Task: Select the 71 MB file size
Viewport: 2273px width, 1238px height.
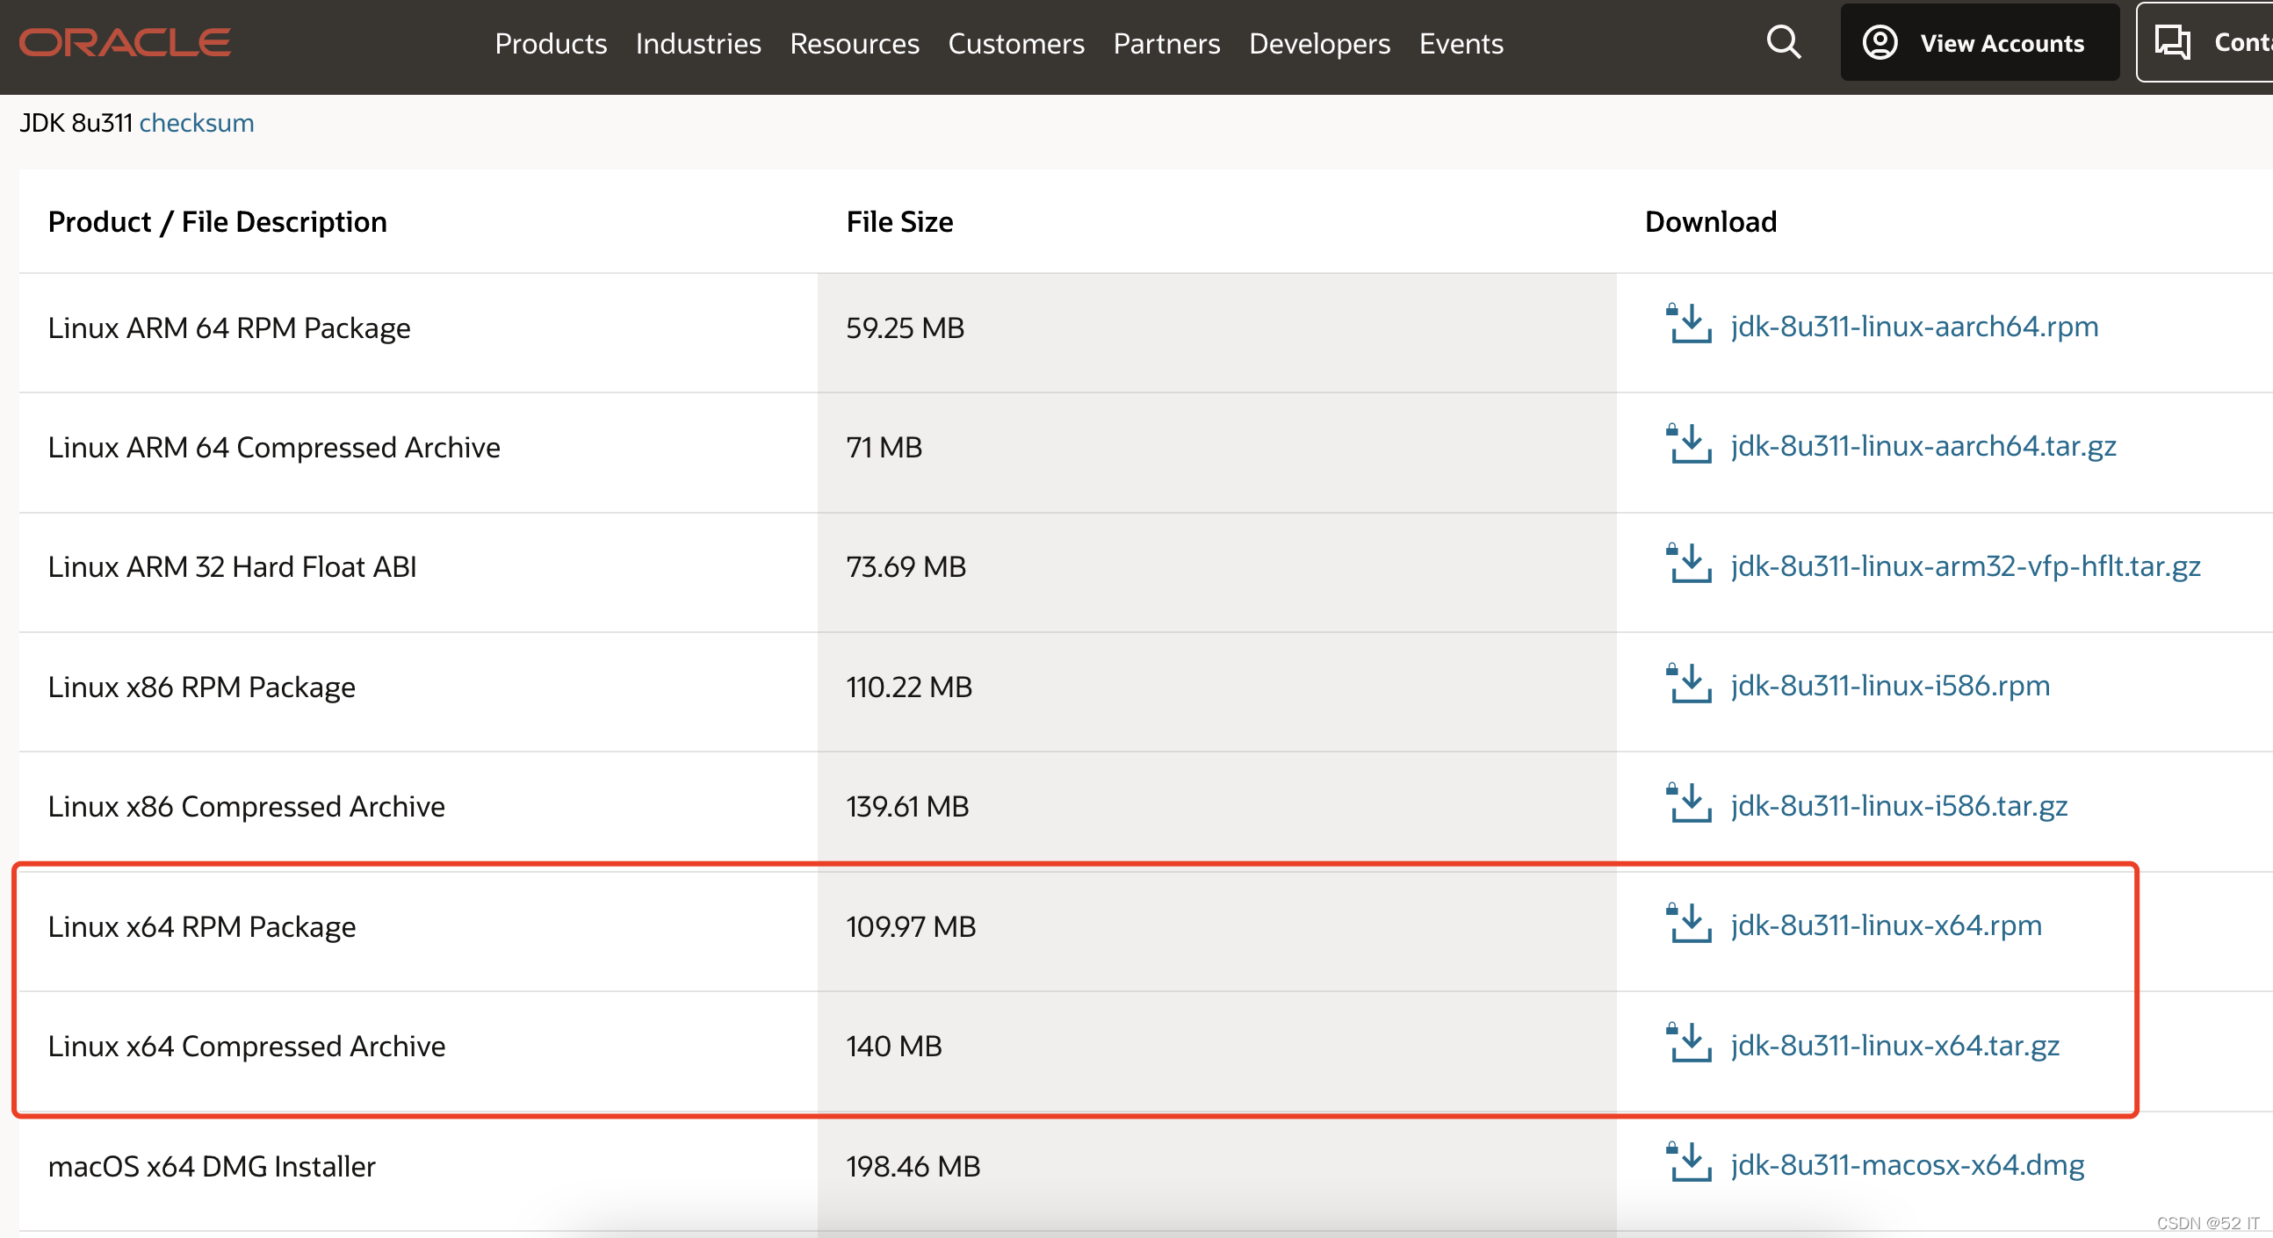Action: (x=884, y=448)
